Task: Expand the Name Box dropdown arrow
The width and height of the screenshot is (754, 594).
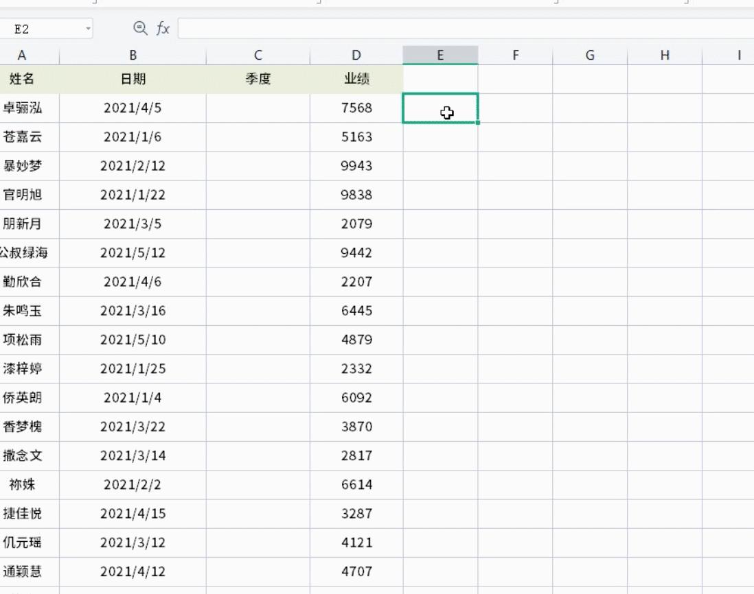Action: pos(88,29)
